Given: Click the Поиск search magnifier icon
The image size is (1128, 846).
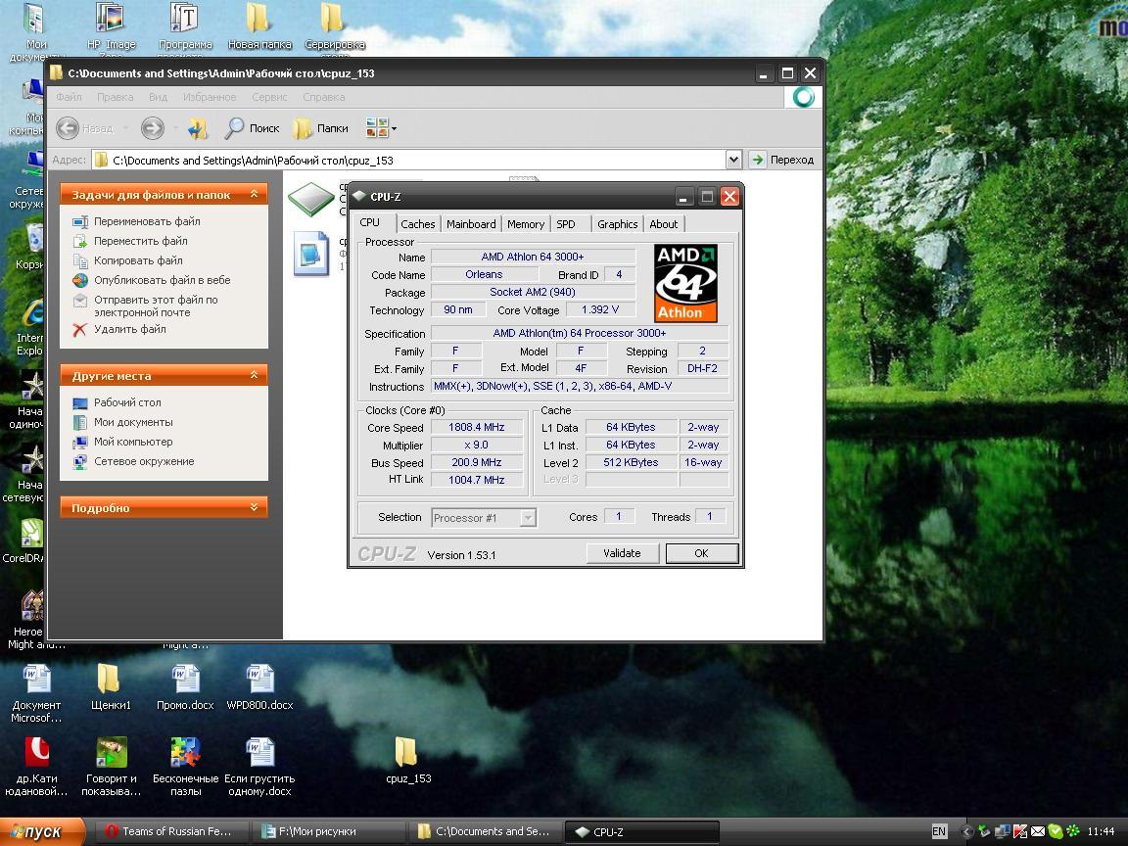Looking at the screenshot, I should [x=235, y=128].
